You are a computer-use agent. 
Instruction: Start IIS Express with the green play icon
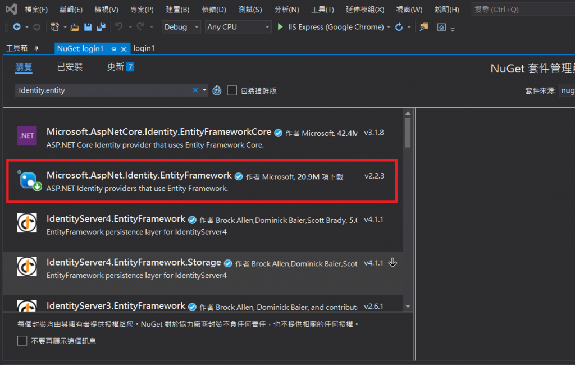(x=280, y=27)
